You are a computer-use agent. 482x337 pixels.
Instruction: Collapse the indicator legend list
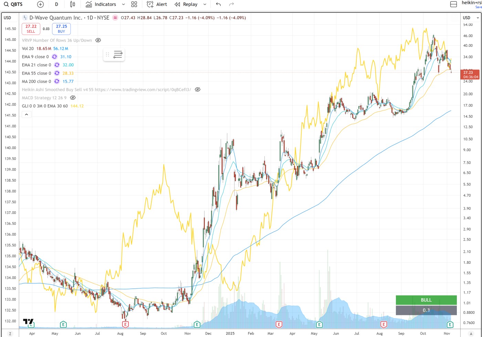(x=27, y=114)
